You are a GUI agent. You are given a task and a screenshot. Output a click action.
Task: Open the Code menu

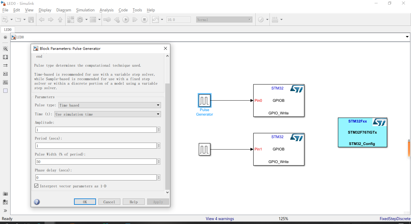123,10
